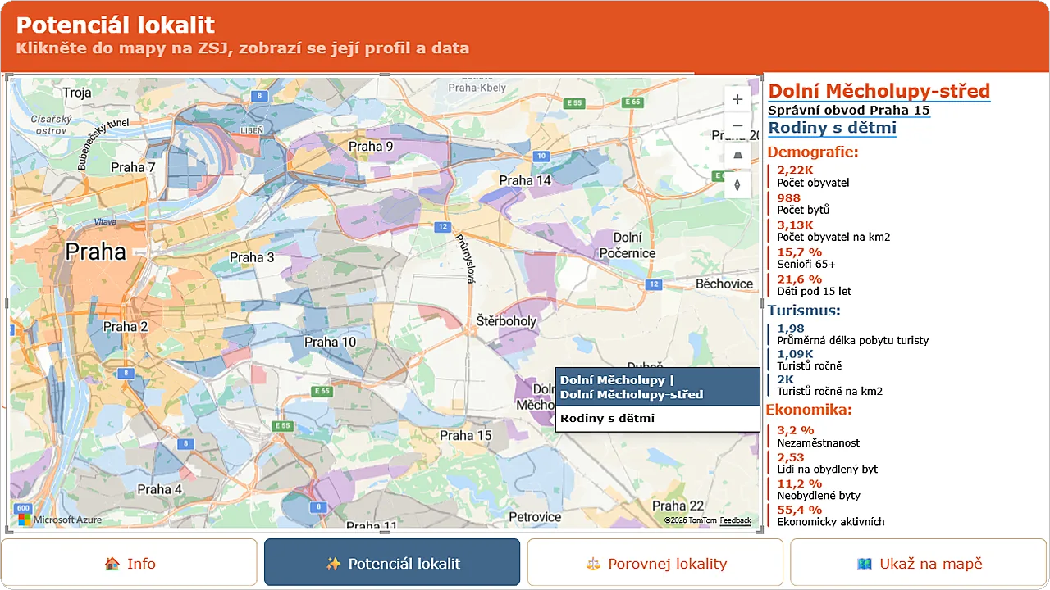Click the Petrovice map label
The height and width of the screenshot is (590, 1050).
(x=535, y=517)
